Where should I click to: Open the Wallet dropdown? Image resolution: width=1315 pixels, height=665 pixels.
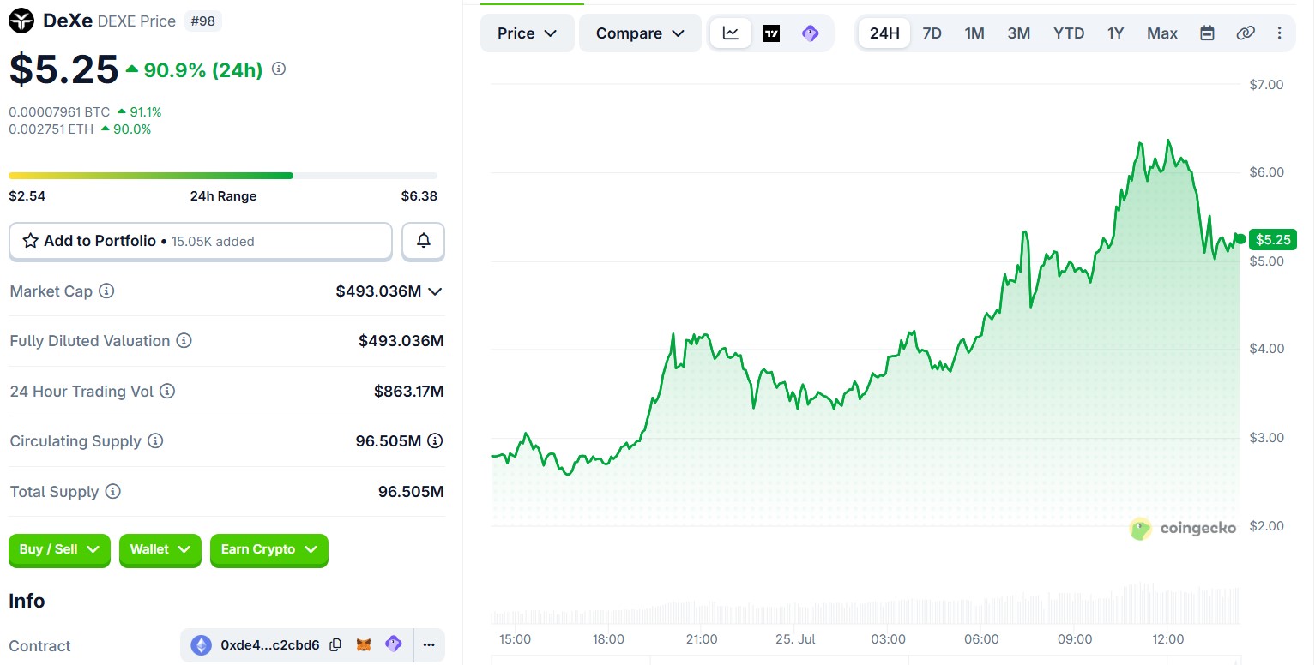(160, 550)
